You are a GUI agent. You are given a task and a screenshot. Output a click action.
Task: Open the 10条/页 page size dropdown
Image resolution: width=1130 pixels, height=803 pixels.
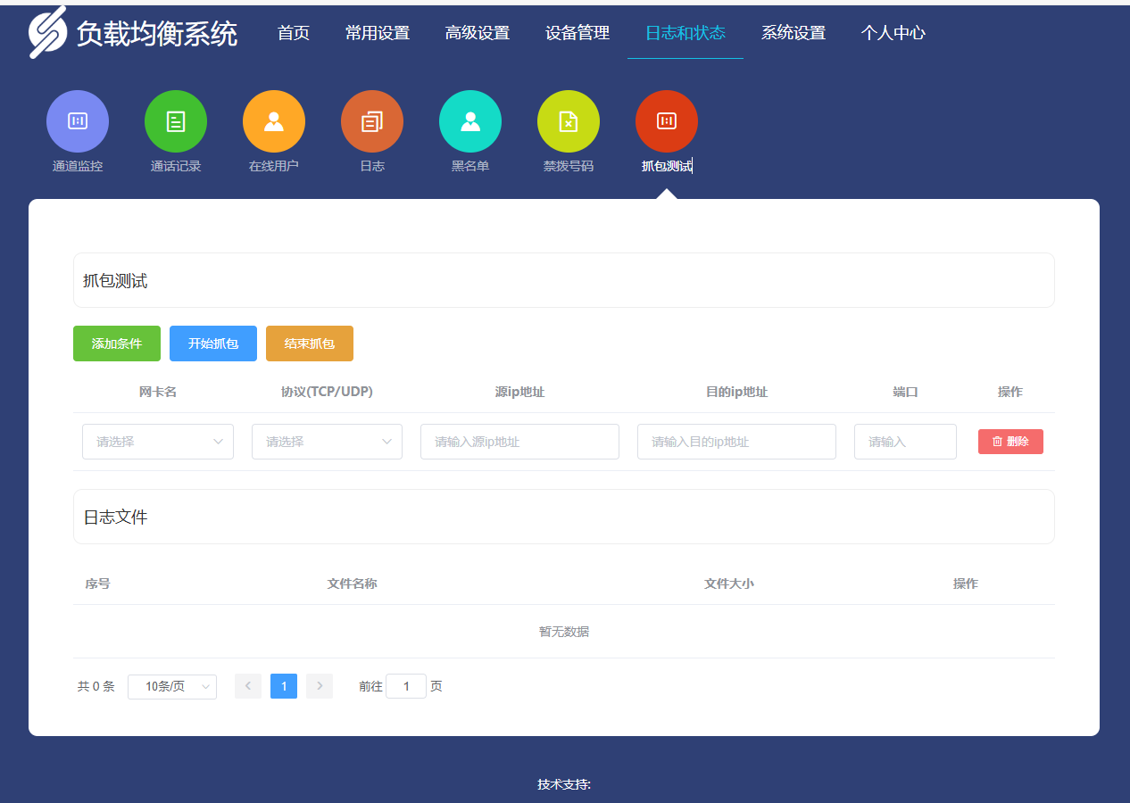(172, 686)
